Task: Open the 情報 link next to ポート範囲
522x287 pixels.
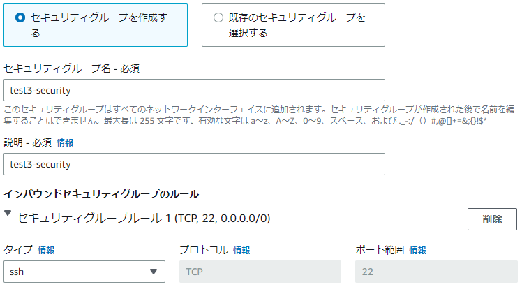Action: (417, 250)
